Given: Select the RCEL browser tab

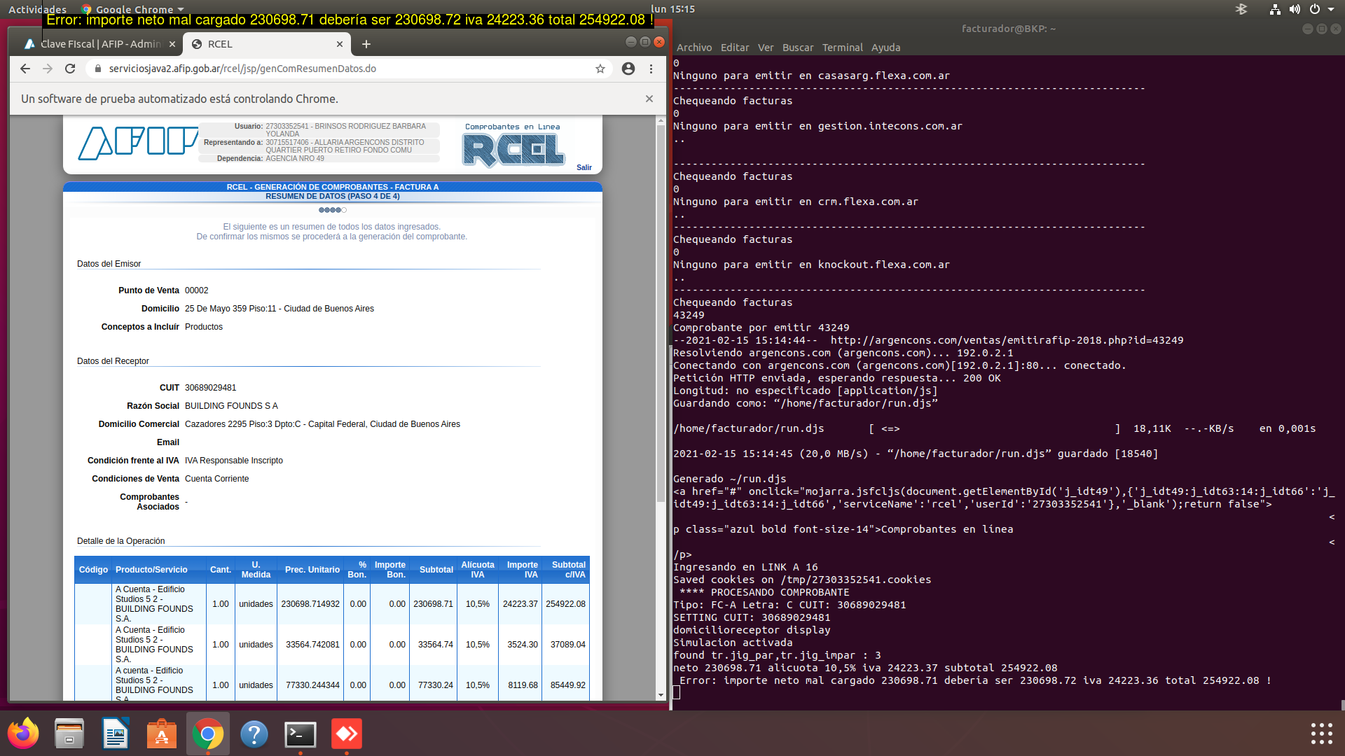Looking at the screenshot, I should click(x=267, y=44).
